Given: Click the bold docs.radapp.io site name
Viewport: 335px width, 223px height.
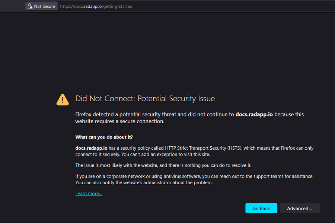Looking at the screenshot, I should [254, 114].
